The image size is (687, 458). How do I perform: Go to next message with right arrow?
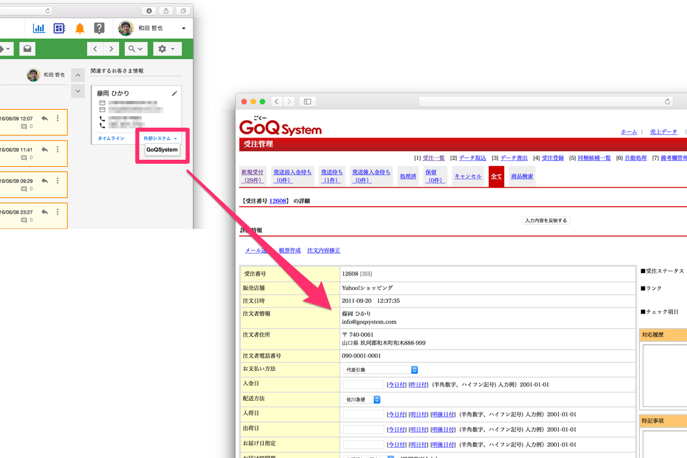111,49
